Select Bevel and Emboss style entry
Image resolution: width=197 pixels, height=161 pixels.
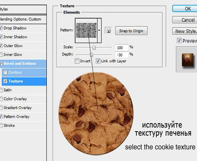click(x=23, y=63)
